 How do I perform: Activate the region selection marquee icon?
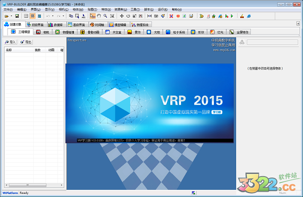[x=77, y=16]
